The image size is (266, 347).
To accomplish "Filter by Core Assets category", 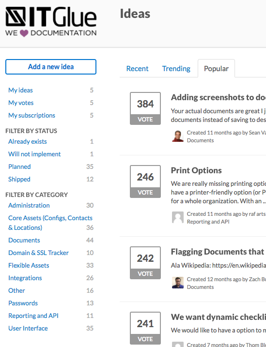I will [50, 223].
